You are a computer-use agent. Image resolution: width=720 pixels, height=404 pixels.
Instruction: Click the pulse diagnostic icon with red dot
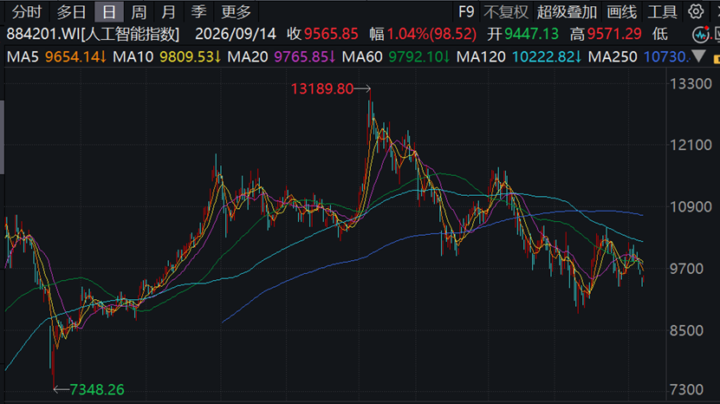click(x=701, y=35)
